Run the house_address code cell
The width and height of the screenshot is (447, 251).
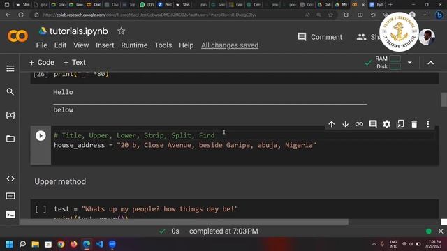tap(41, 136)
